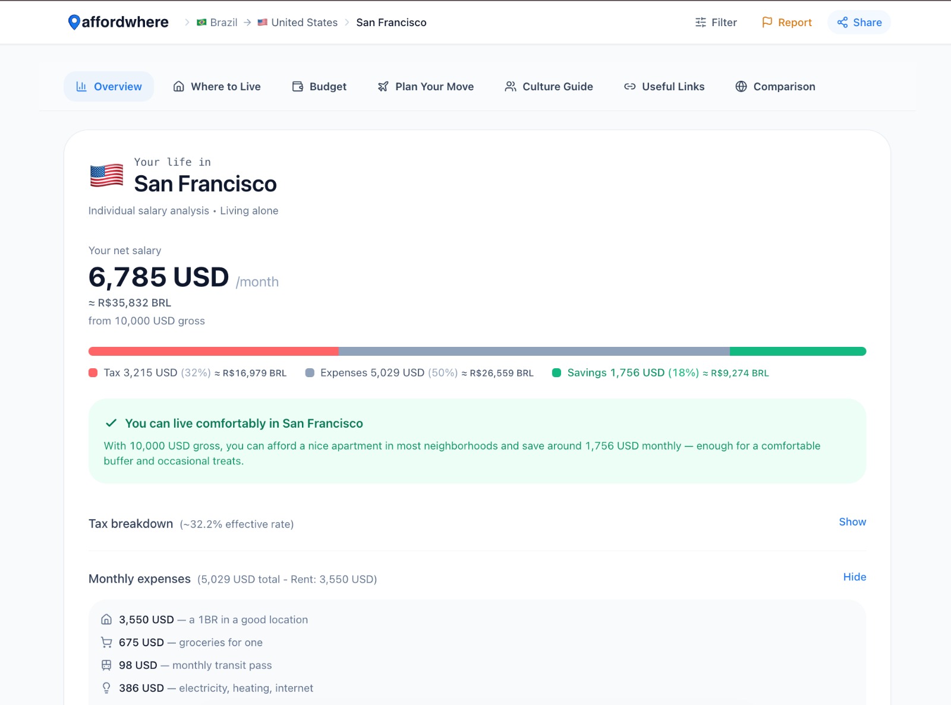Click the cart icon beside groceries
This screenshot has width=951, height=705.
pos(106,643)
